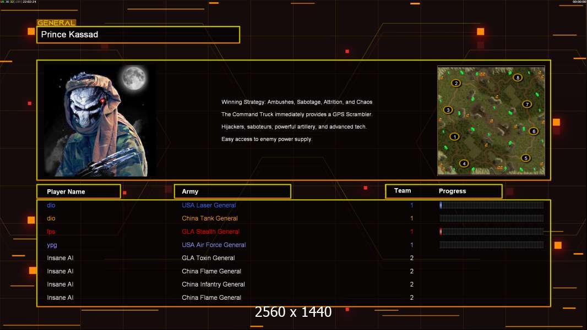
Task: Select player fps in the list
Action: (x=51, y=232)
